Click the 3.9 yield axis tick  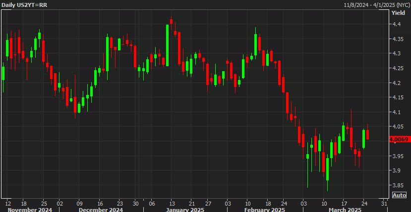397,170
